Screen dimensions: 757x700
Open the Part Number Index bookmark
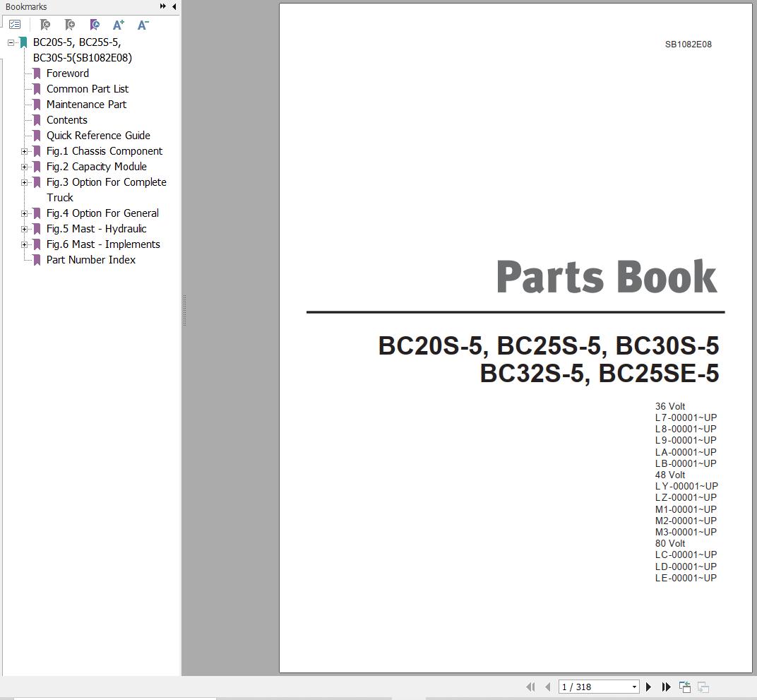(x=91, y=260)
